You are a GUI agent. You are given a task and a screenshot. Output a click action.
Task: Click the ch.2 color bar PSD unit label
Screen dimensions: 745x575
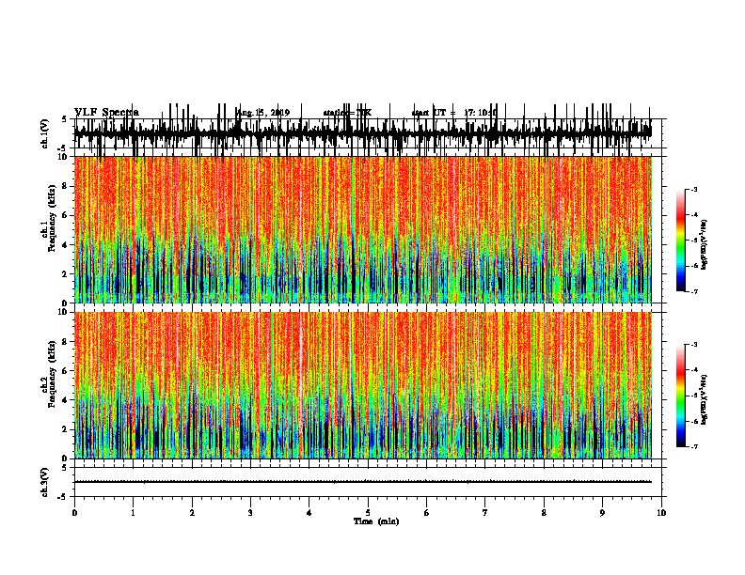click(x=705, y=399)
